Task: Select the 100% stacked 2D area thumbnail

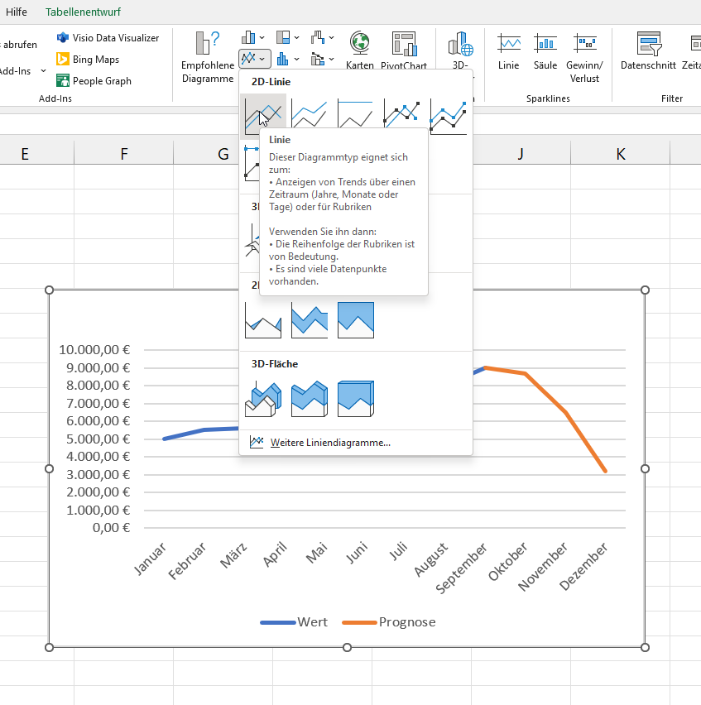Action: 356,319
